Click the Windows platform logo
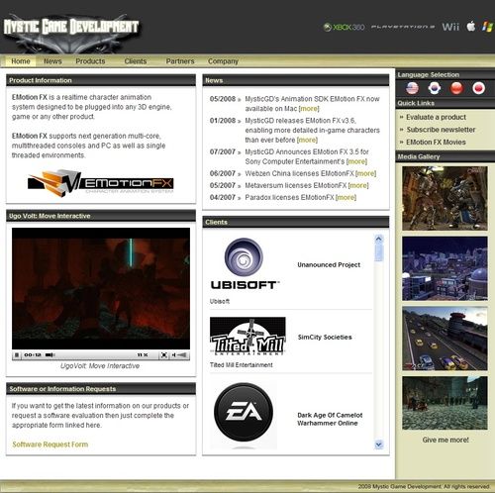495x493 pixels. [x=487, y=27]
